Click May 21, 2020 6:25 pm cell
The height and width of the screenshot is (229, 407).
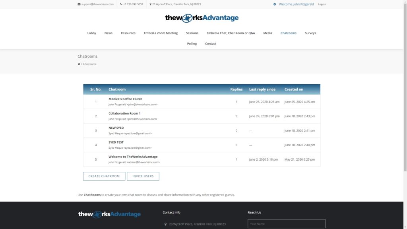point(300,159)
